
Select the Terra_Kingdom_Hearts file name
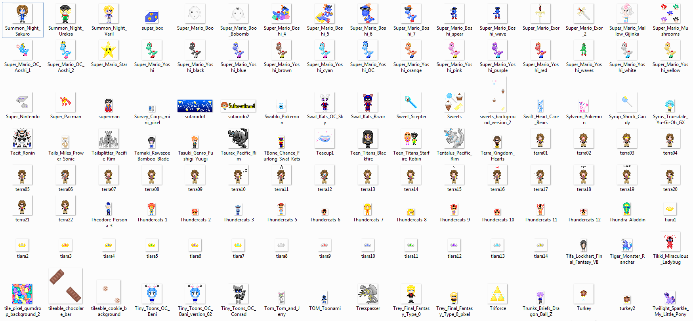[498, 156]
